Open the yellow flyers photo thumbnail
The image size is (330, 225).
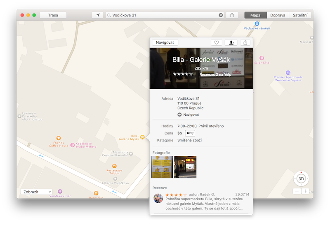(162, 167)
